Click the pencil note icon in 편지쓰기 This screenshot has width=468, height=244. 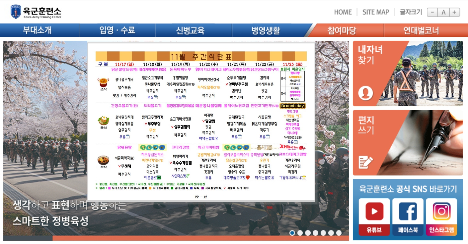click(365, 162)
